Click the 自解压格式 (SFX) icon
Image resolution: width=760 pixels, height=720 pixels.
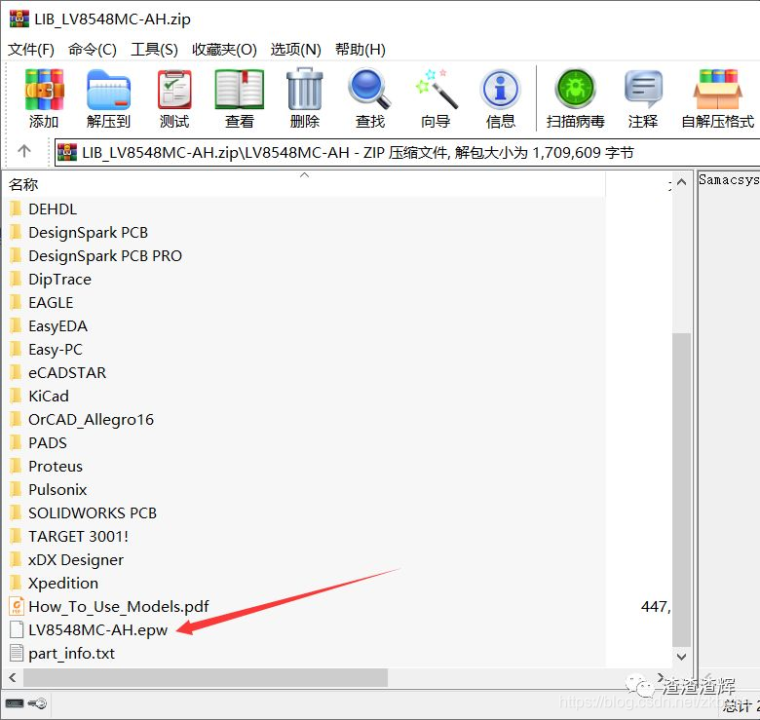point(717,98)
